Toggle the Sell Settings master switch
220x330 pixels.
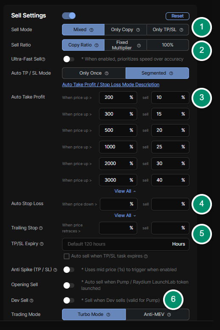tap(69, 16)
